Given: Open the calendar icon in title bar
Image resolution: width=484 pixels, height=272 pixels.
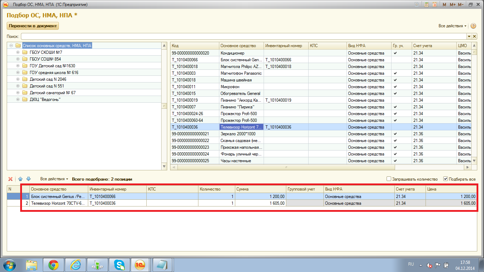Looking at the screenshot, I should [x=434, y=5].
